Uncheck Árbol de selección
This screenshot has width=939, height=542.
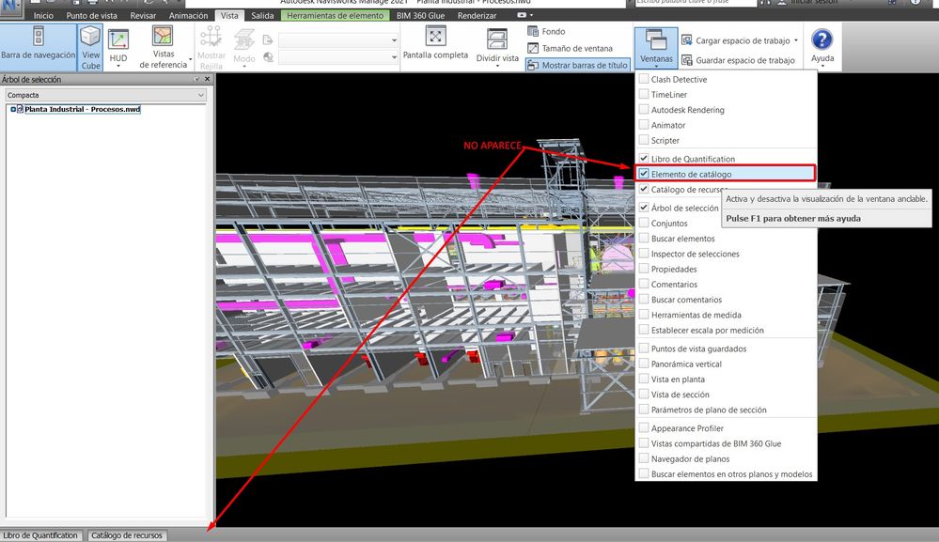(644, 208)
